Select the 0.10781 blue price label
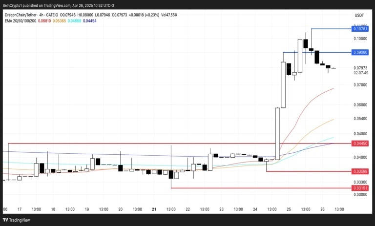Image resolution: width=375 pixels, height=226 pixels. 360,29
